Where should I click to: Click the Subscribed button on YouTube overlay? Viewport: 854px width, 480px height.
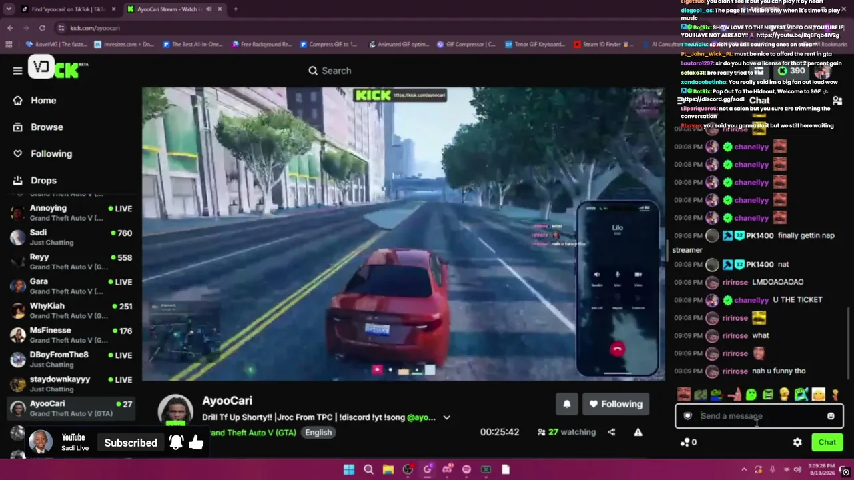click(x=131, y=443)
